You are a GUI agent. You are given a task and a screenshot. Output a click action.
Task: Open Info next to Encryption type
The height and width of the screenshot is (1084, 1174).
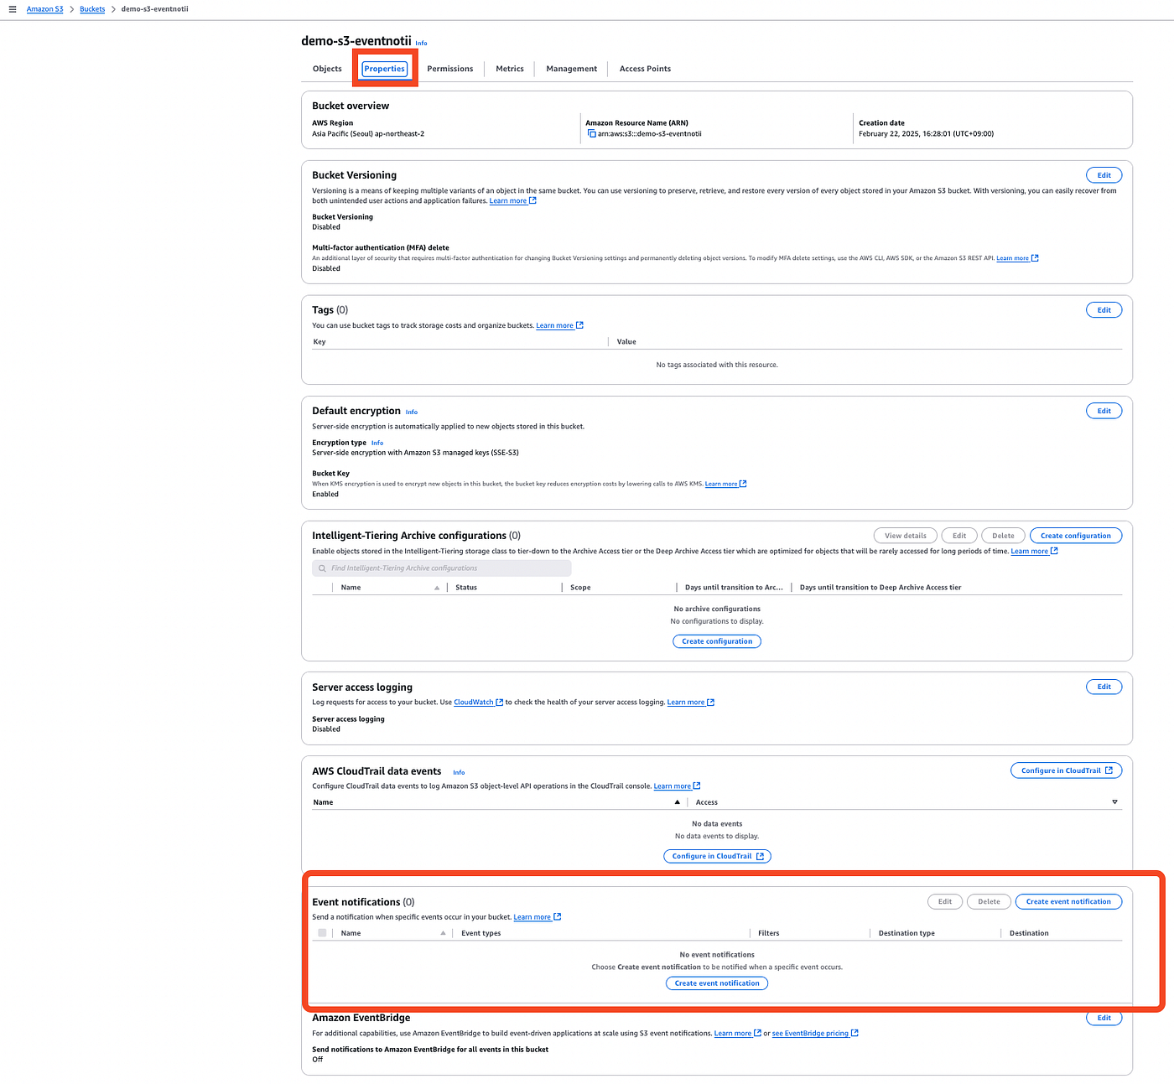point(377,443)
